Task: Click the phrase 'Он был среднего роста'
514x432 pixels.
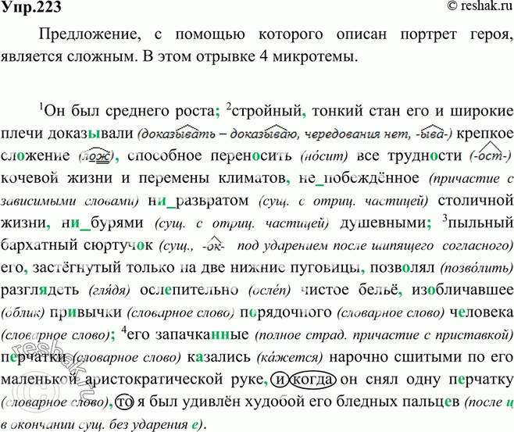Action: (129, 112)
